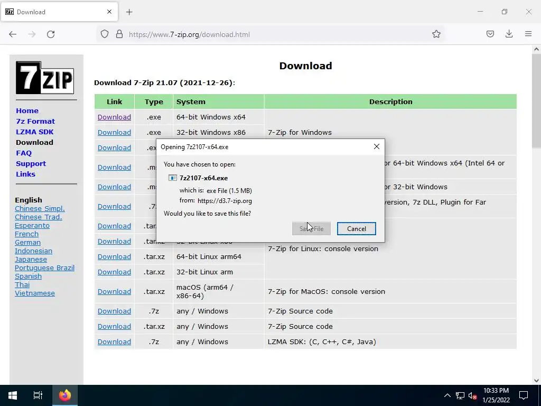Open the Windows Start menu
Image resolution: width=541 pixels, height=406 pixels.
pos(13,395)
